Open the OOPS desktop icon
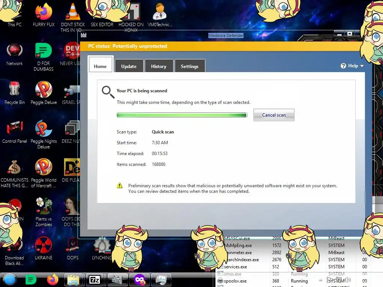The height and width of the screenshot is (287, 383). tap(73, 248)
